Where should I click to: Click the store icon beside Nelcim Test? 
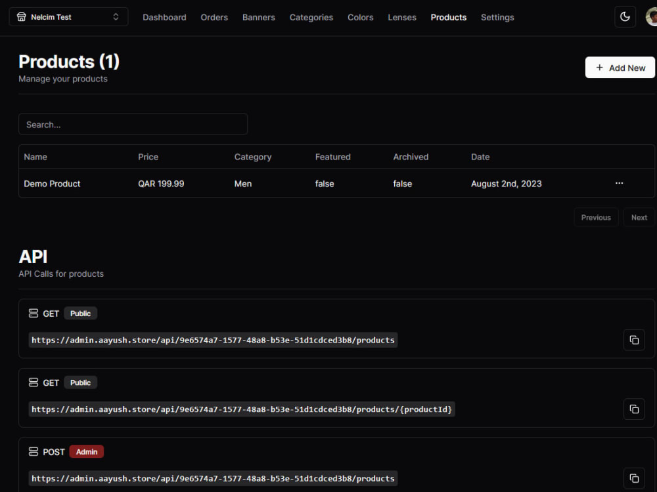pyautogui.click(x=22, y=16)
